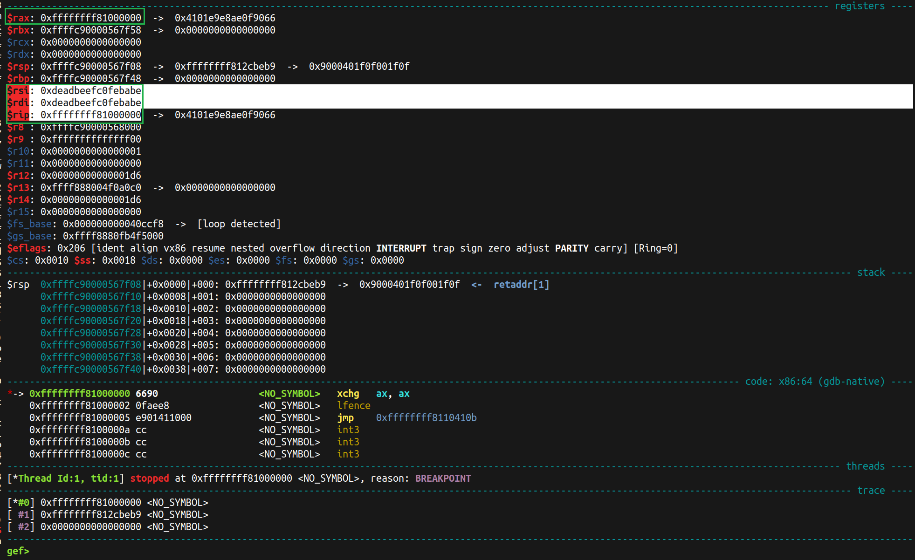Click the $rdi deadbeefc0febabe value
Image resolution: width=915 pixels, height=560 pixels.
90,102
